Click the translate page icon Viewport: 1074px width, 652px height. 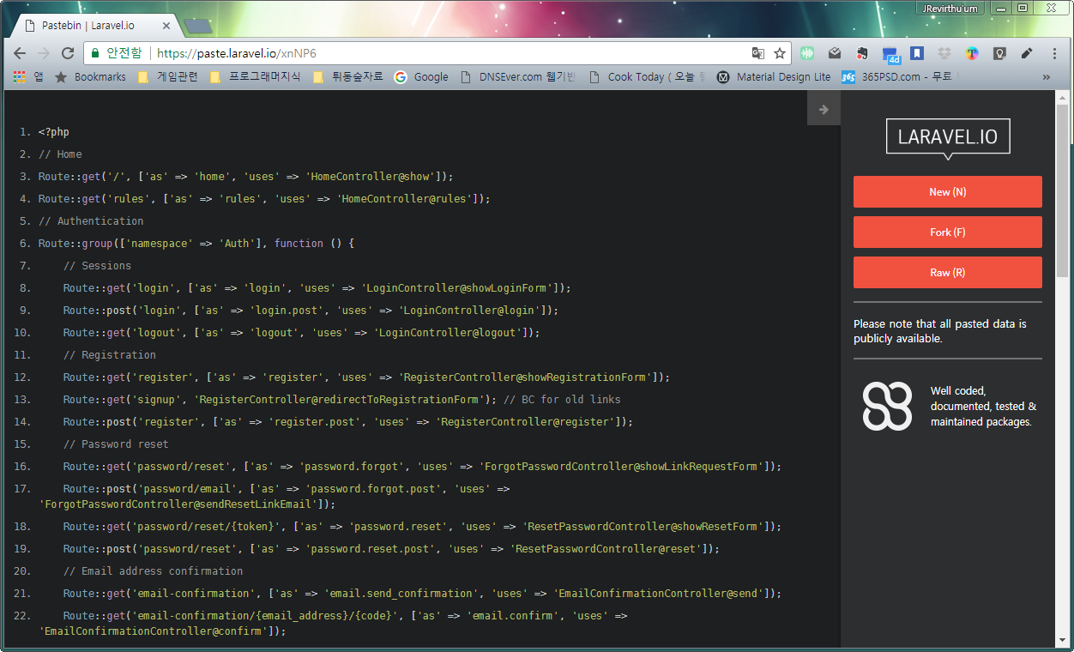757,53
